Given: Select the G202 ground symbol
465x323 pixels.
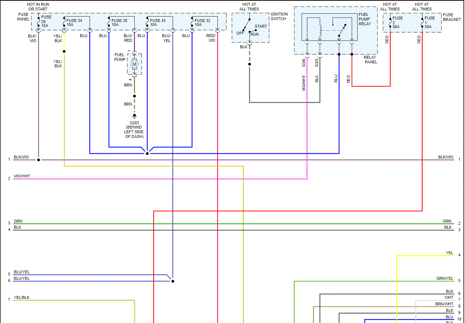Looking at the screenshot, I should (135, 116).
